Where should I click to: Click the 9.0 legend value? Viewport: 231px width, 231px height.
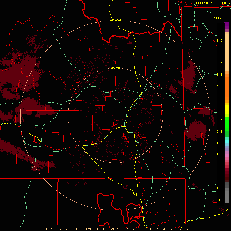pos(219,40)
